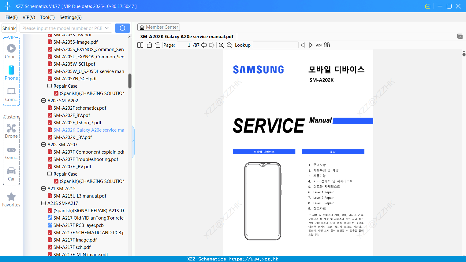The width and height of the screenshot is (466, 262).
Task: Click the model number search field
Action: click(x=62, y=28)
